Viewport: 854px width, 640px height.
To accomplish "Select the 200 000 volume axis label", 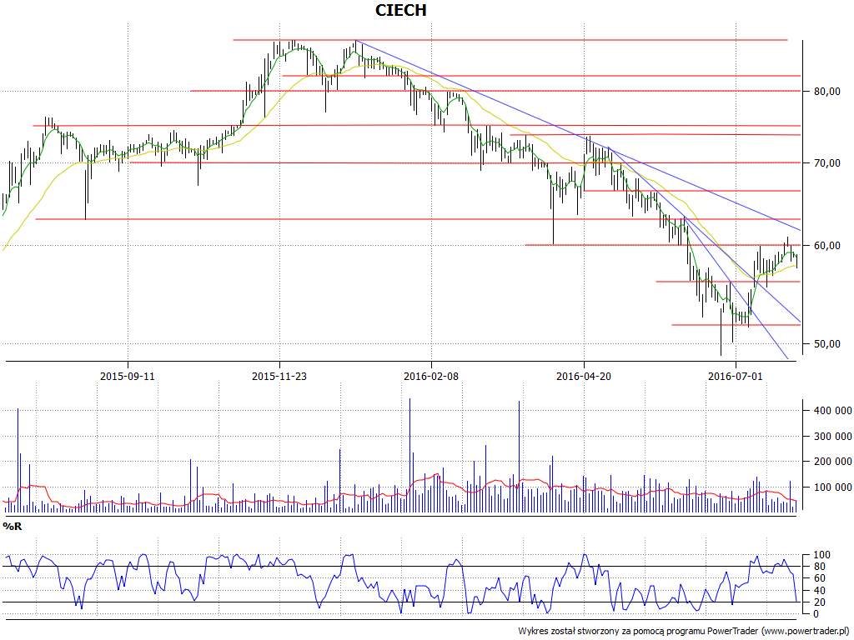I will click(x=832, y=462).
